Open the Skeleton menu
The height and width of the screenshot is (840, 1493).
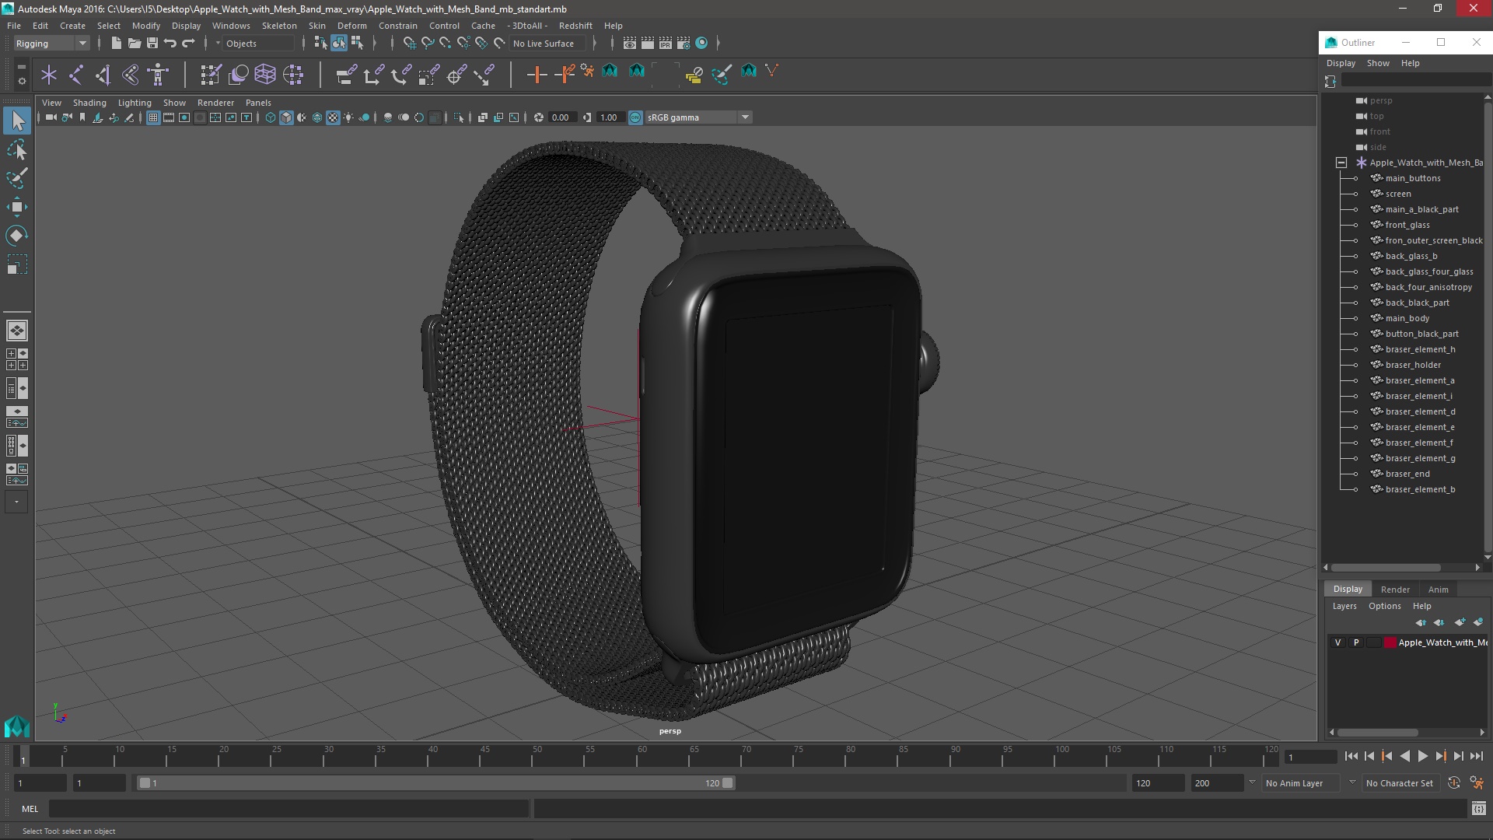(x=279, y=26)
